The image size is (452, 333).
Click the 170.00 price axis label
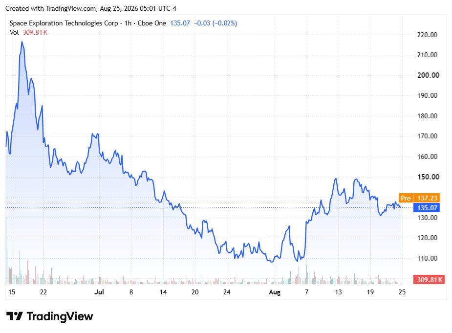[x=427, y=136]
